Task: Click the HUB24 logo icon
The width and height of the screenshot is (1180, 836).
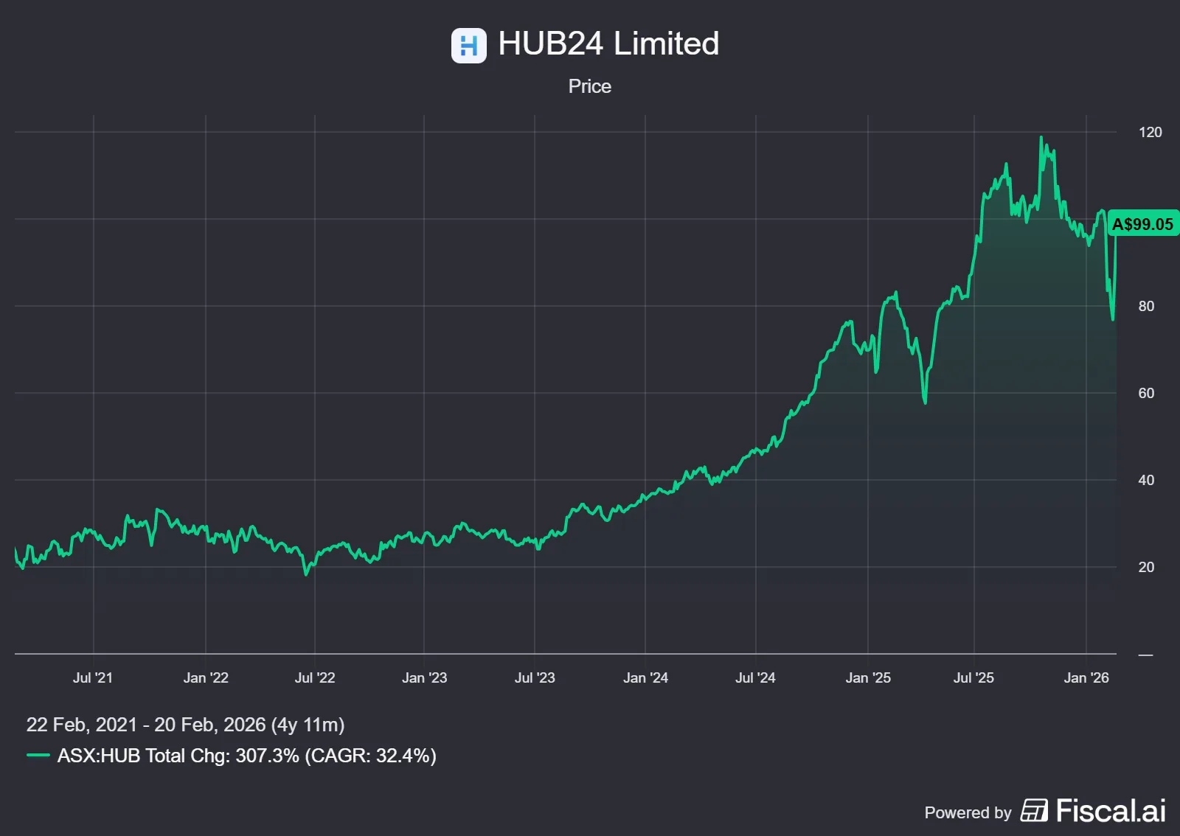Action: [468, 46]
